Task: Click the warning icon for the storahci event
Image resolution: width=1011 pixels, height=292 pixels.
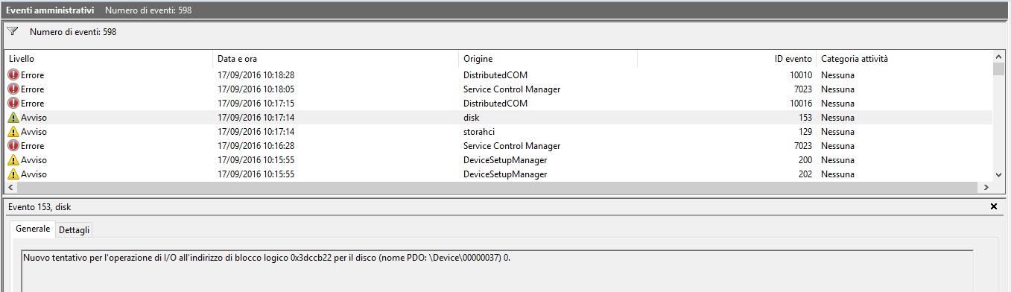Action: (13, 132)
